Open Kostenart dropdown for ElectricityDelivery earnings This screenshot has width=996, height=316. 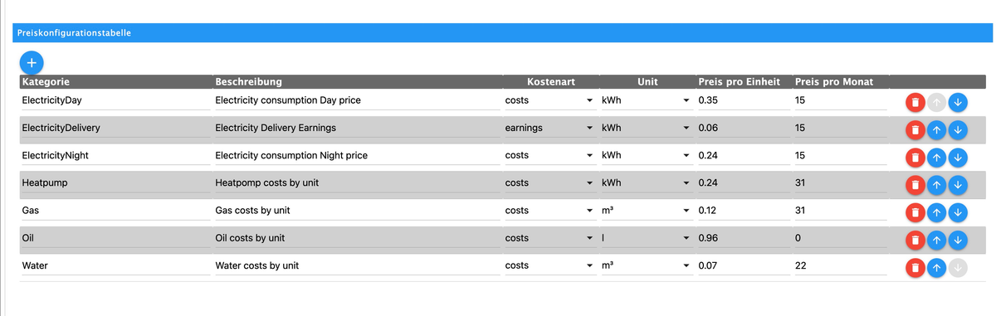[x=549, y=129]
